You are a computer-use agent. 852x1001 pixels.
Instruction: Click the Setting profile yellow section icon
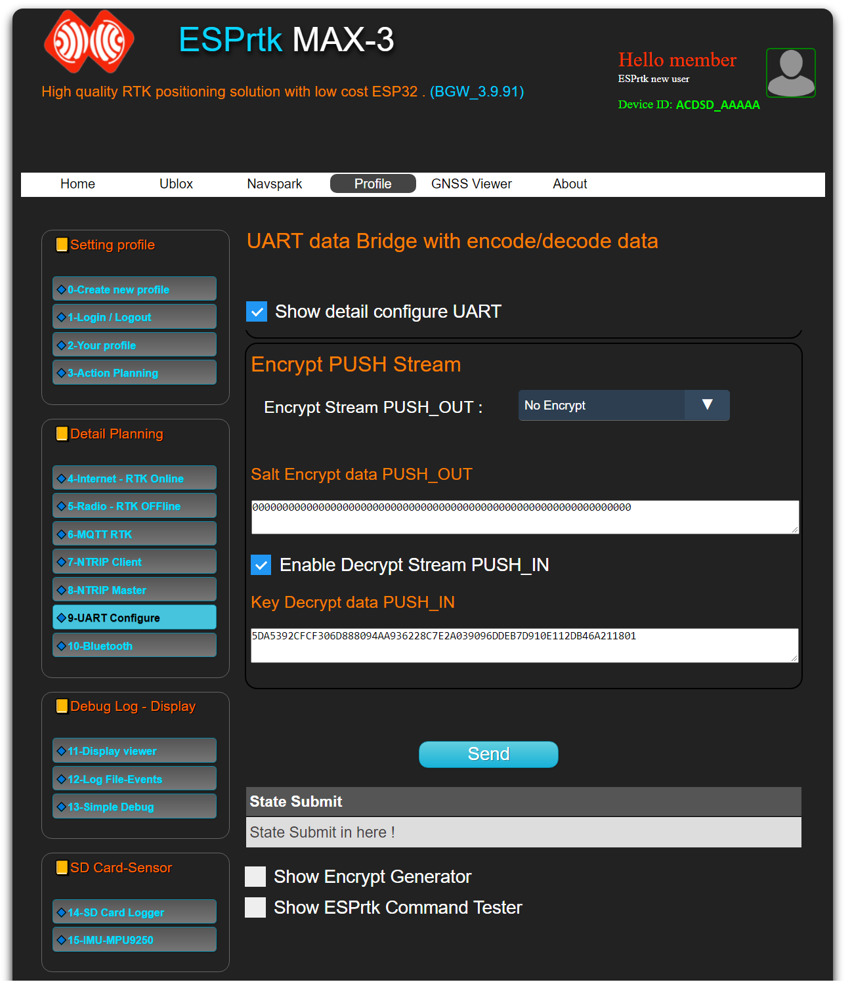tap(62, 245)
